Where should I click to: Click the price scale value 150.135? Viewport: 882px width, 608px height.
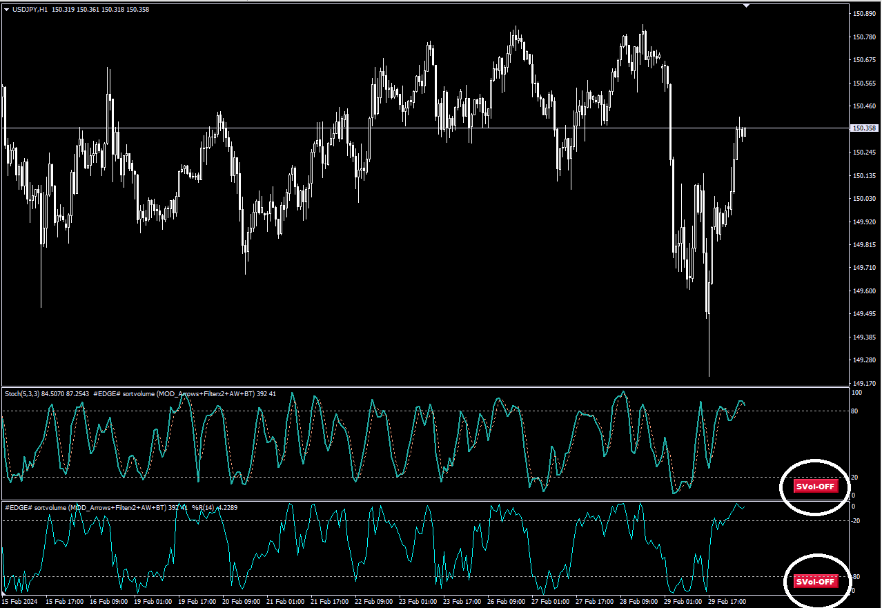pyautogui.click(x=864, y=175)
